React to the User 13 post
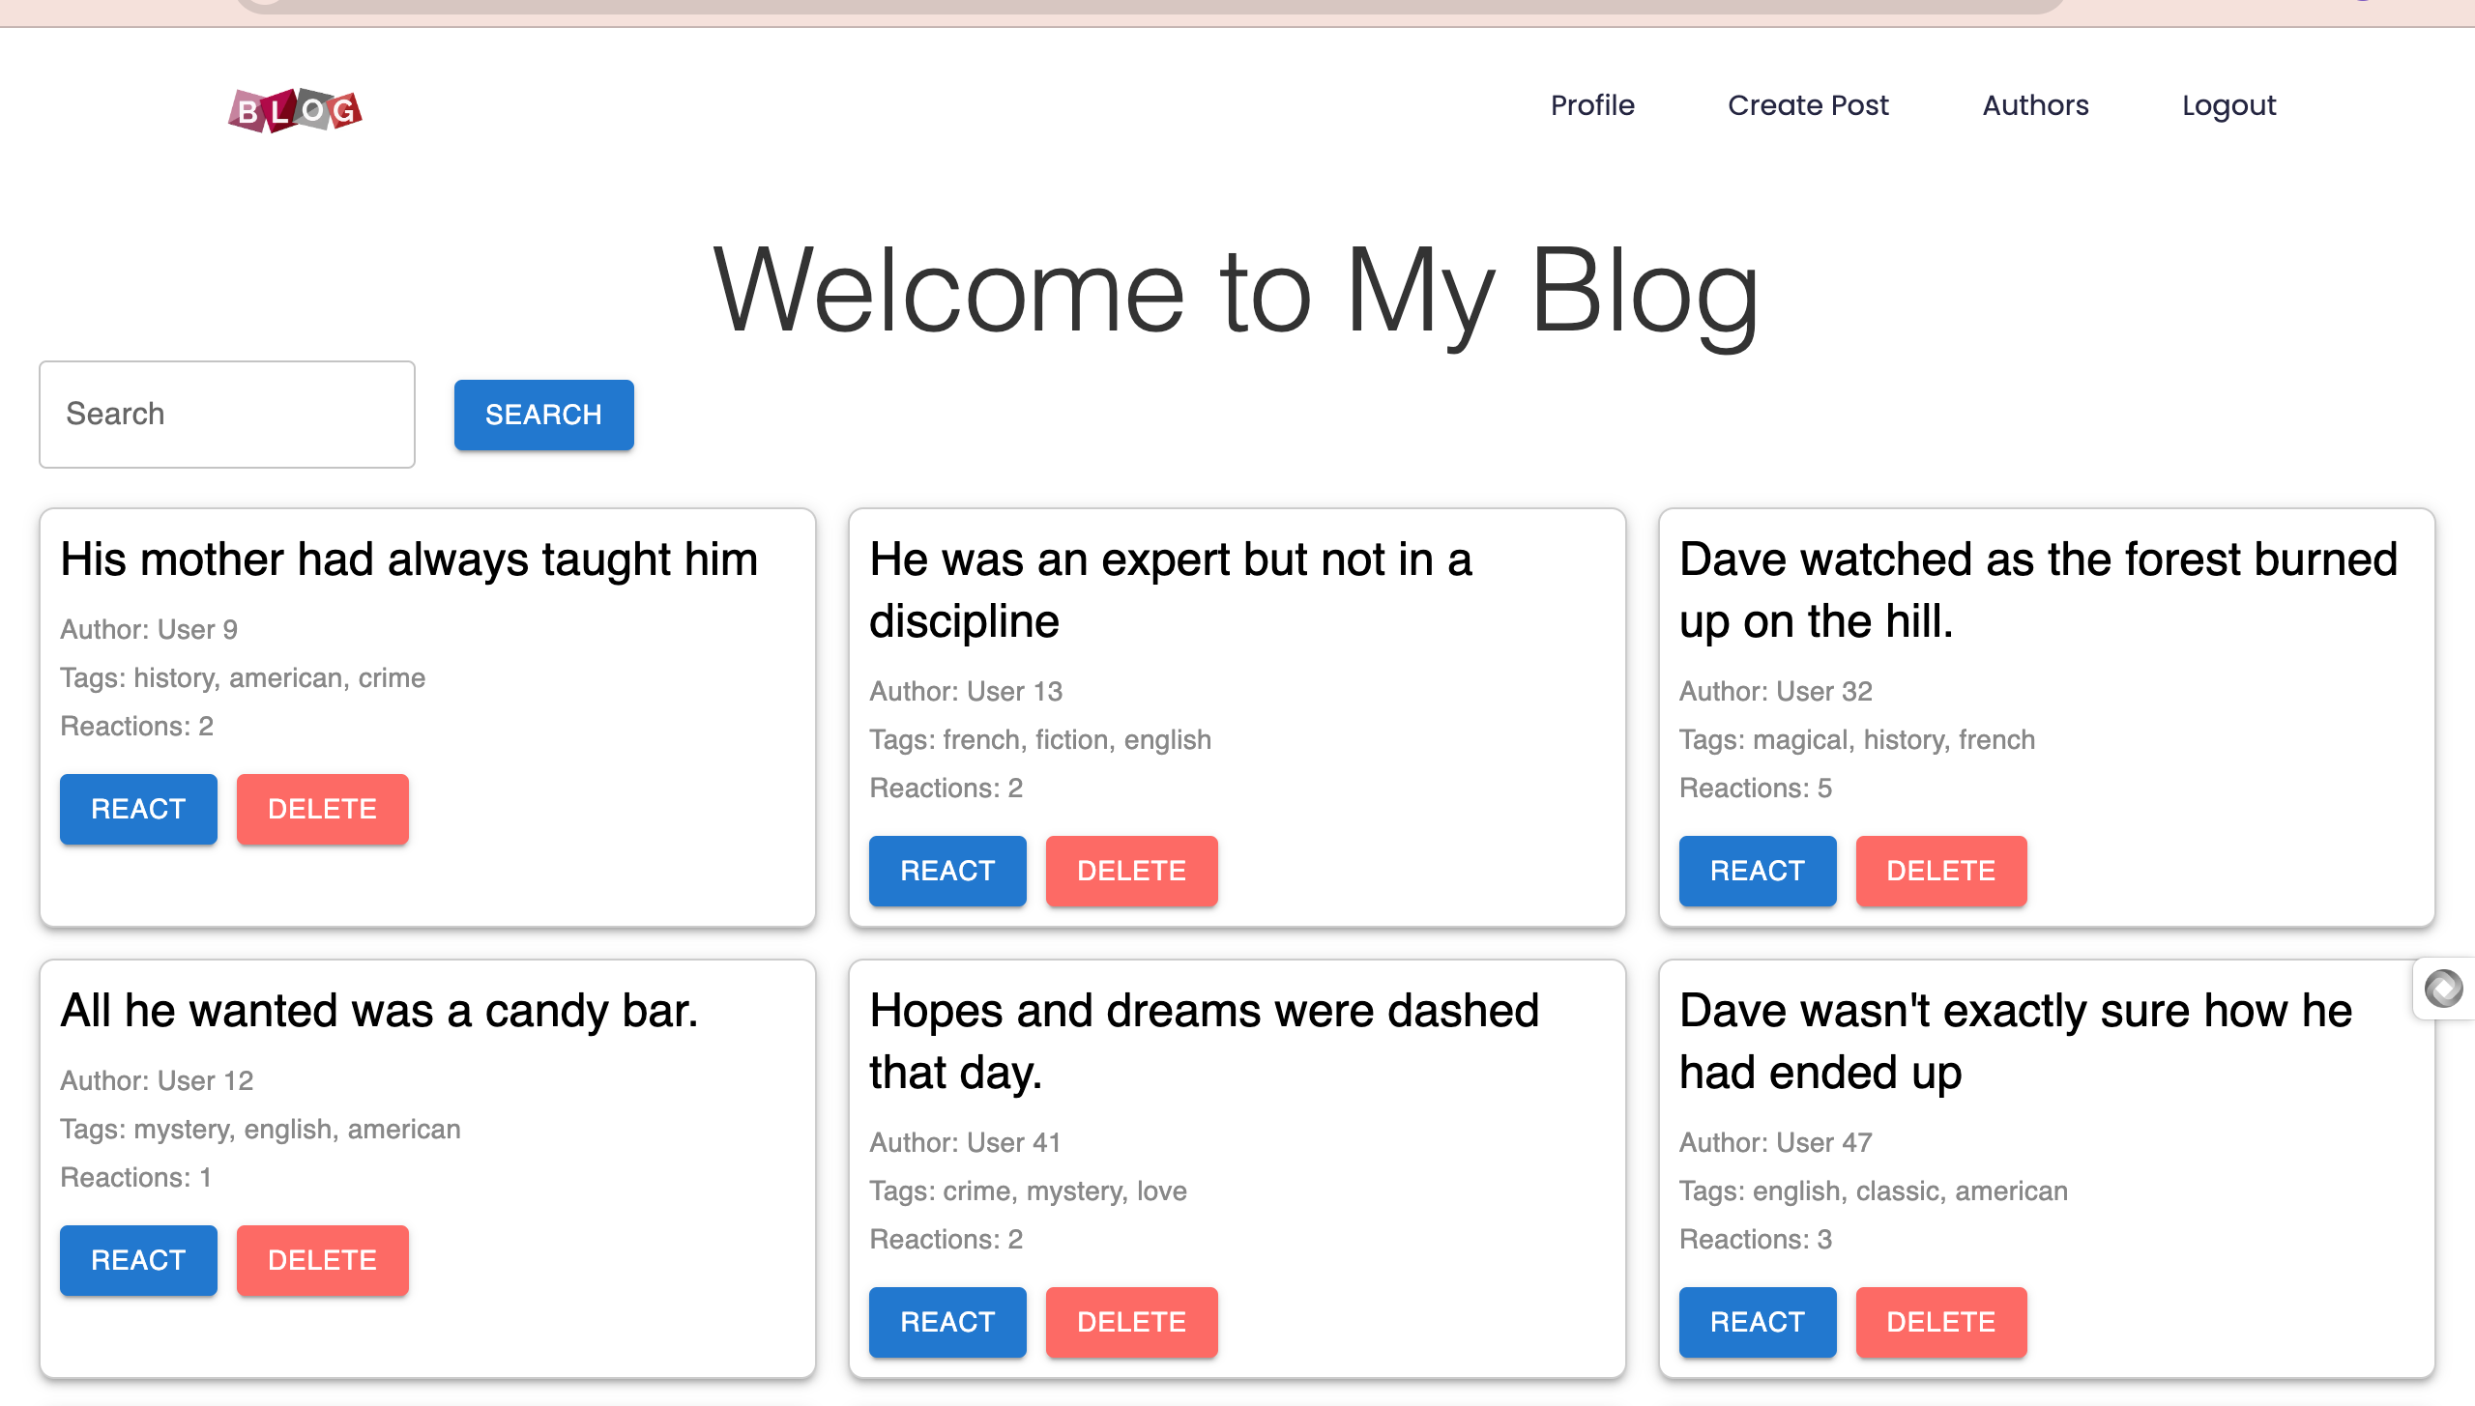 coord(947,871)
